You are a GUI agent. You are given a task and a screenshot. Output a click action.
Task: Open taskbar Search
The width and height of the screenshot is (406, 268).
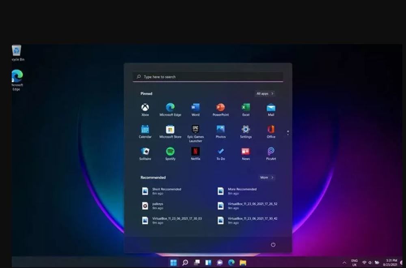point(185,263)
